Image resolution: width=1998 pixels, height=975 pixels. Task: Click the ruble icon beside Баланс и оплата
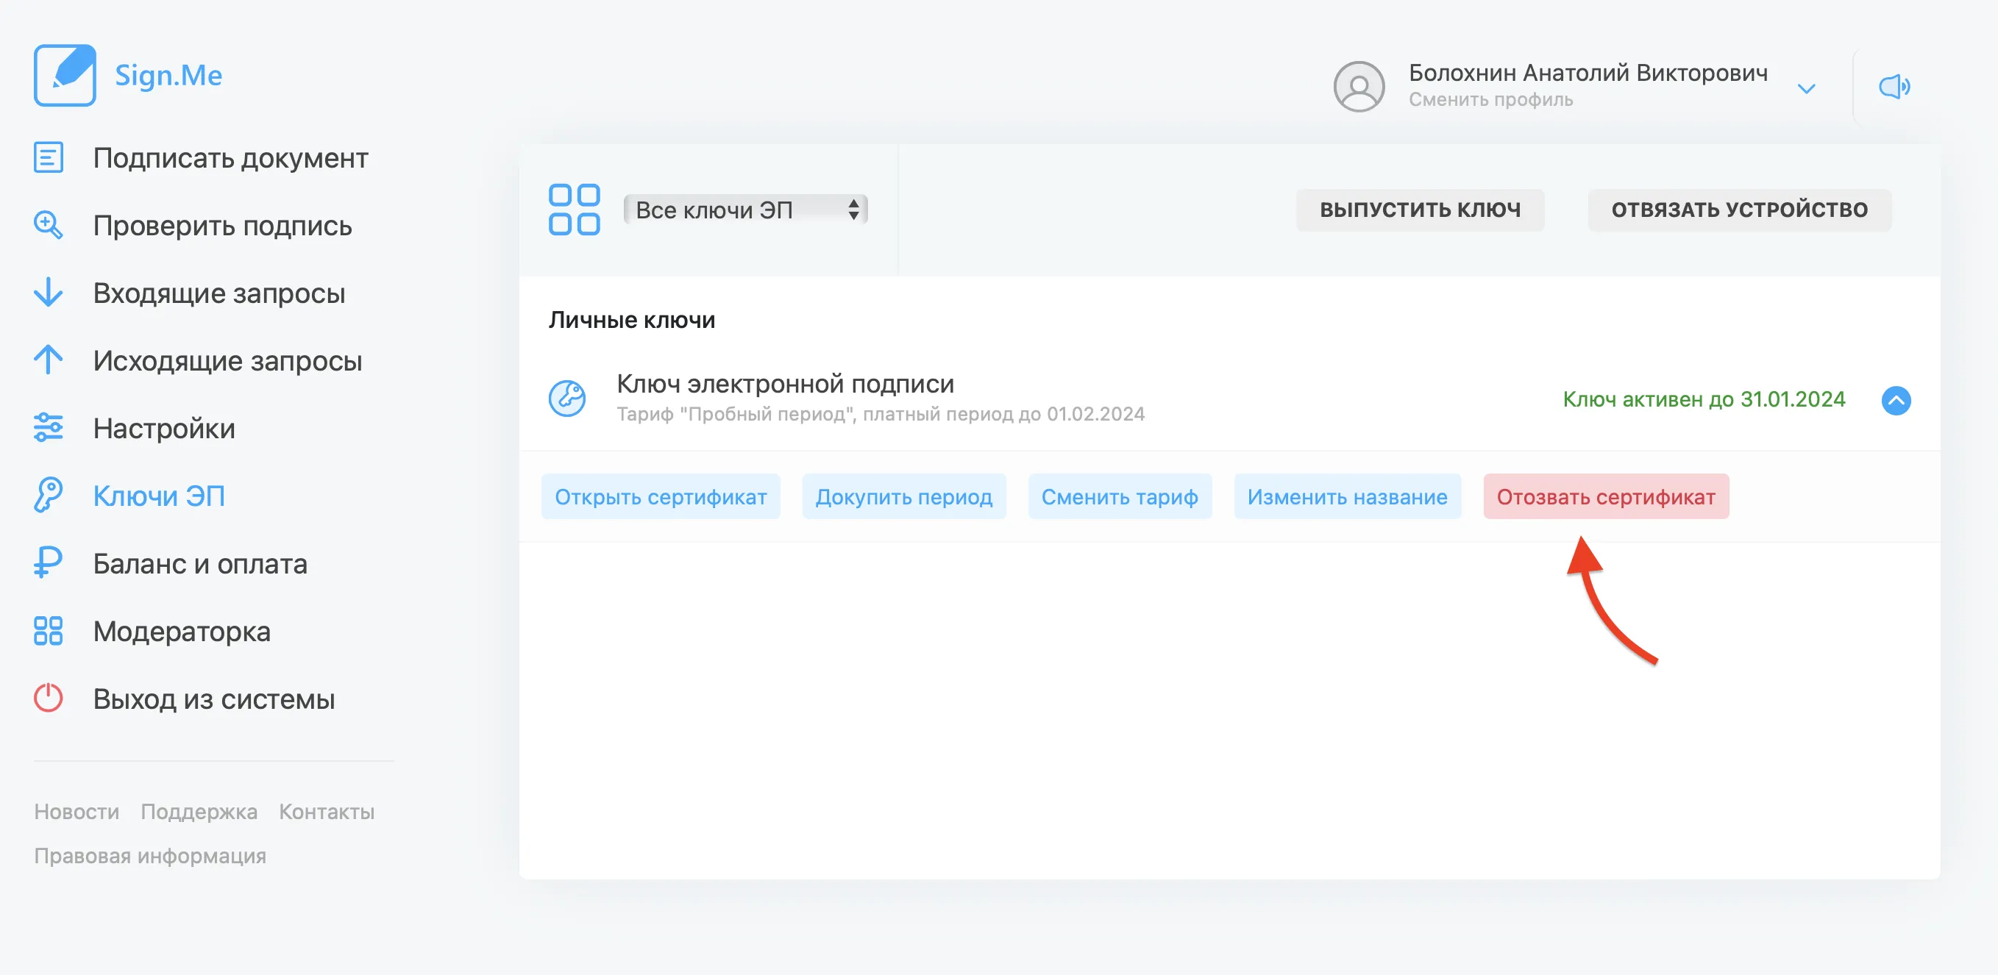click(x=48, y=562)
